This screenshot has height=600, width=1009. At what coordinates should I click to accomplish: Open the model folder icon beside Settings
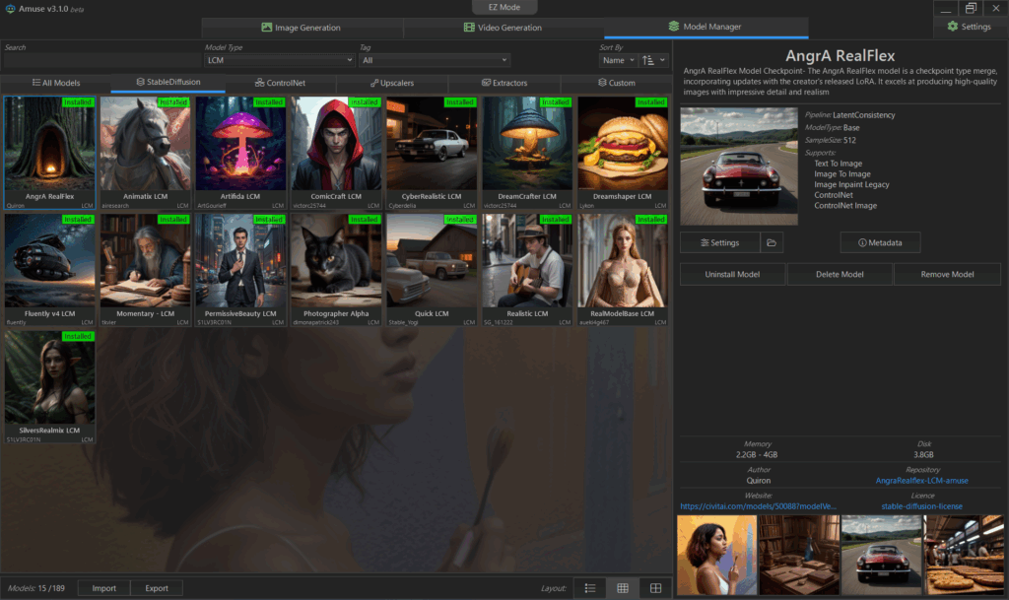coord(771,242)
